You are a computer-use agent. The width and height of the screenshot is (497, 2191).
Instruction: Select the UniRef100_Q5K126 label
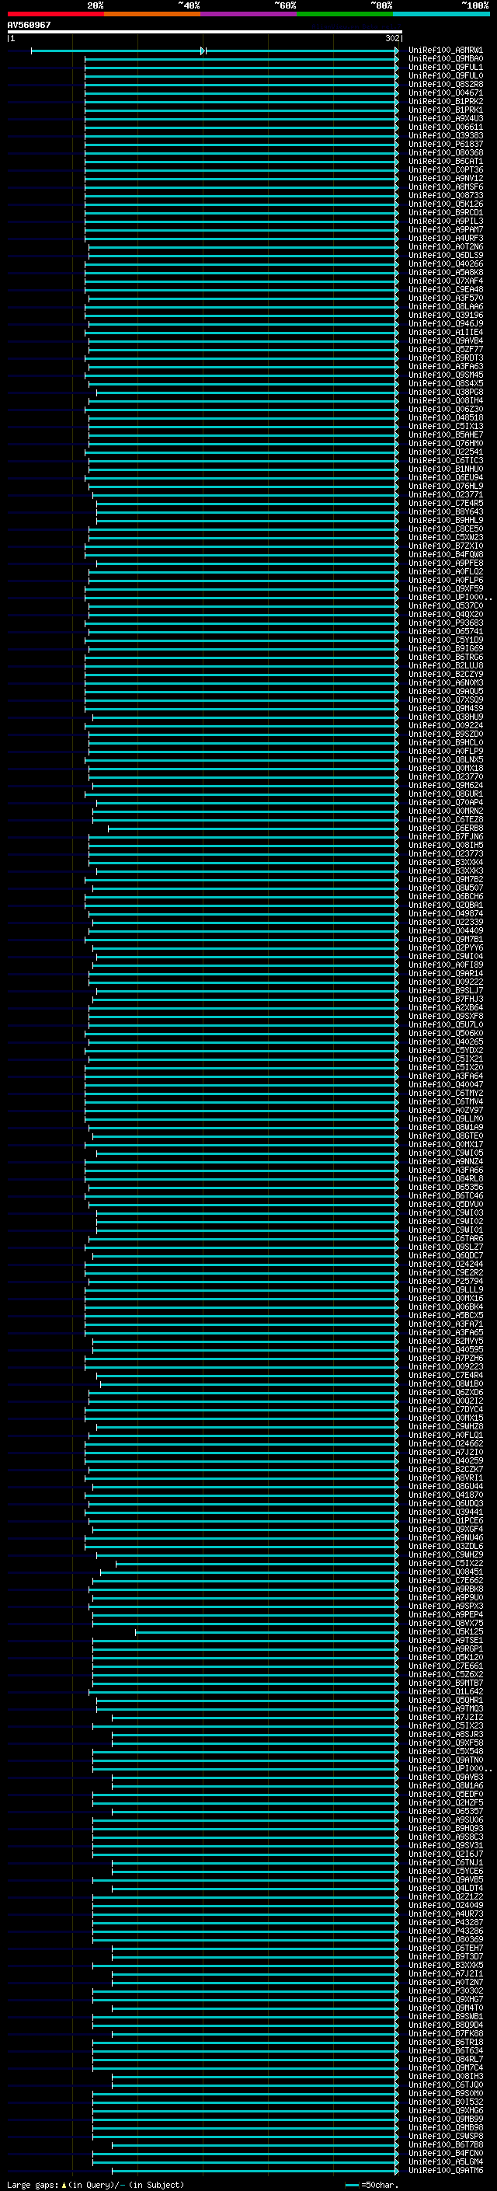[x=445, y=204]
